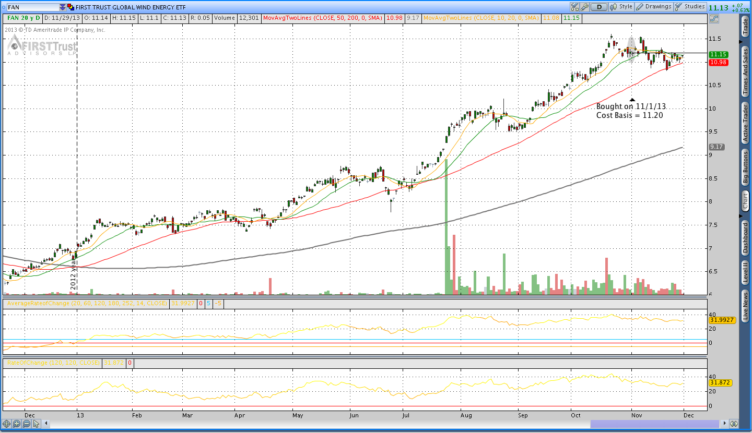Click the zoom out magnifier icon

click(x=26, y=424)
